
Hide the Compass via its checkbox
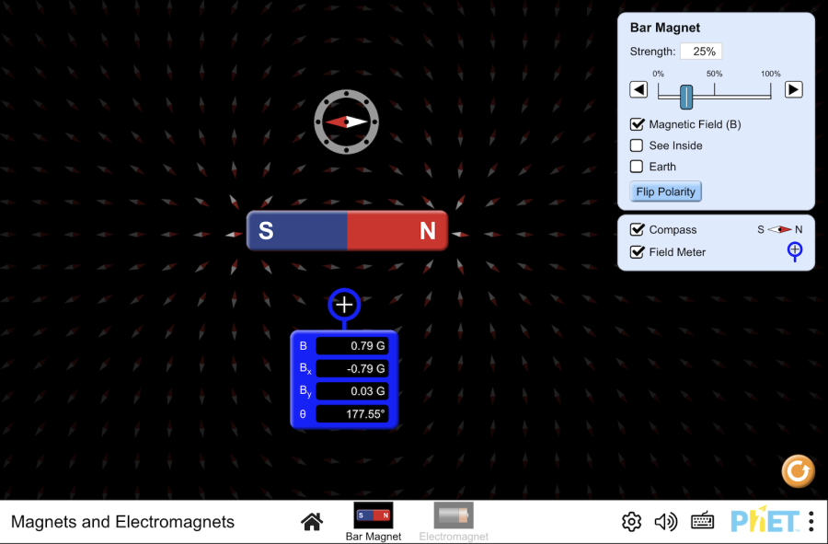coord(637,230)
